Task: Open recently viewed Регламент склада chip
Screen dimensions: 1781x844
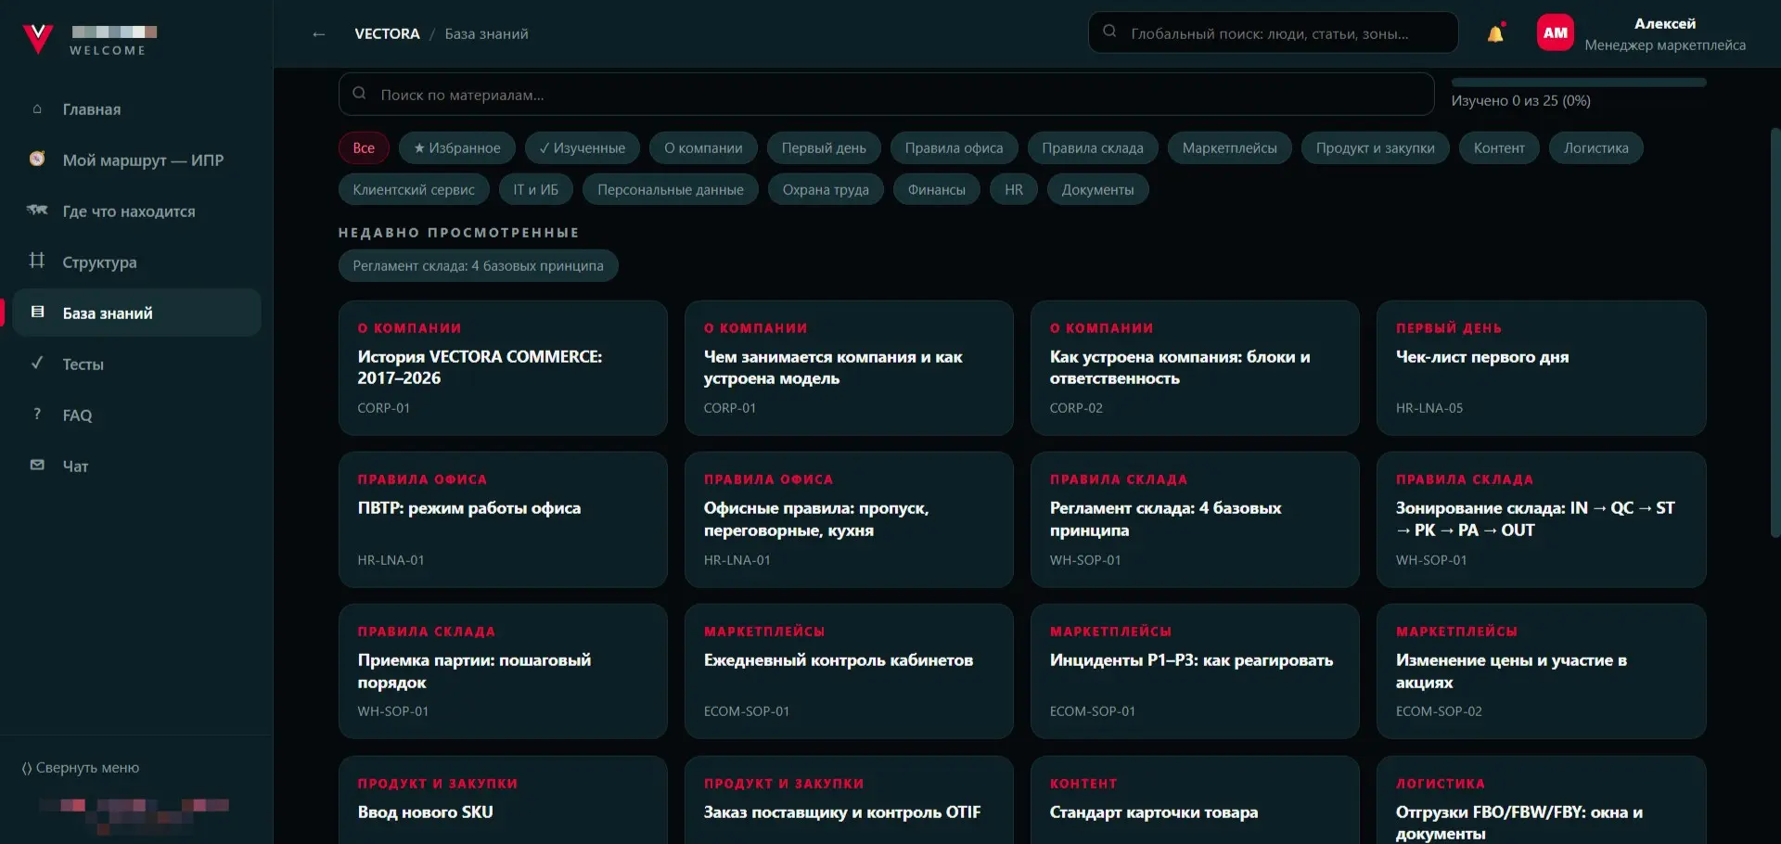Action: (x=479, y=265)
